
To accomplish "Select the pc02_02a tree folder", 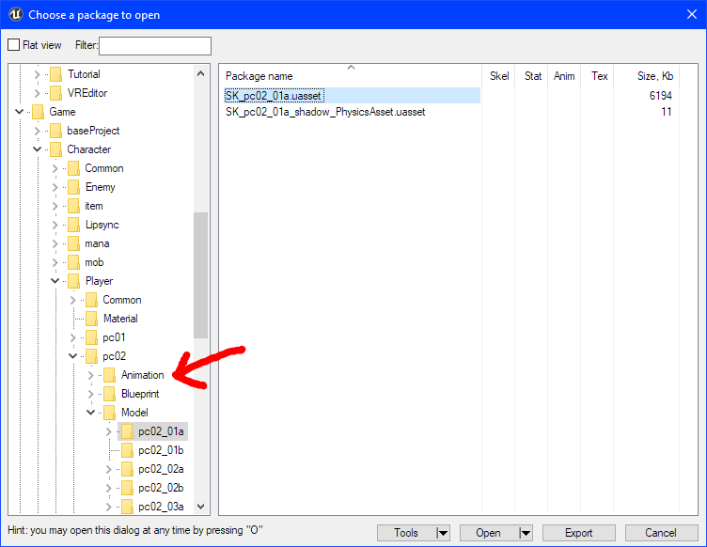I will point(161,469).
